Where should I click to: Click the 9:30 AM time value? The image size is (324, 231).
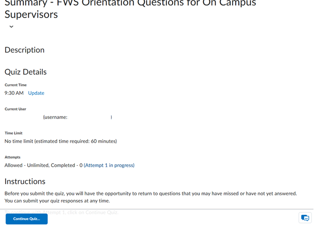(14, 93)
